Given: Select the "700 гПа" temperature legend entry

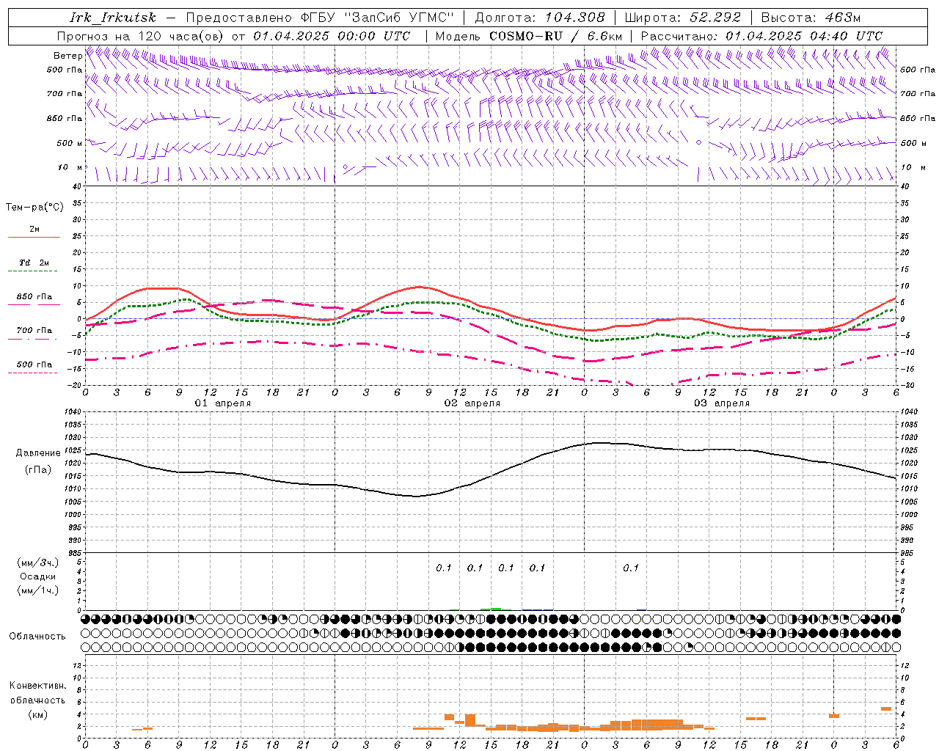Looking at the screenshot, I should (x=34, y=331).
